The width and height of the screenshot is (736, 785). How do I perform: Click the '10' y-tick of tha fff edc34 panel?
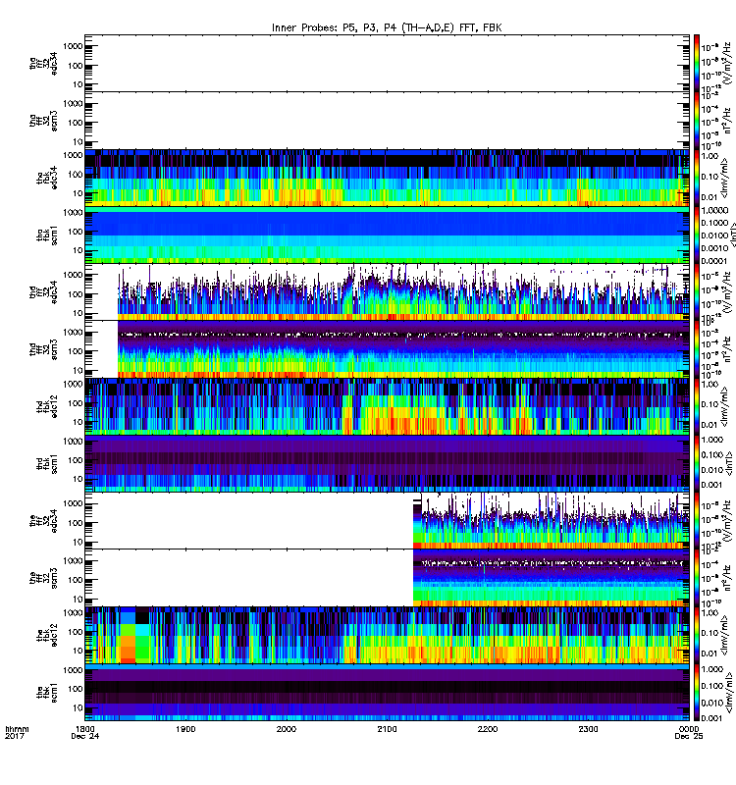(x=78, y=84)
